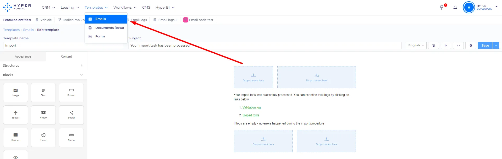Open the English language dropdown
The width and height of the screenshot is (502, 159).
pos(416,46)
